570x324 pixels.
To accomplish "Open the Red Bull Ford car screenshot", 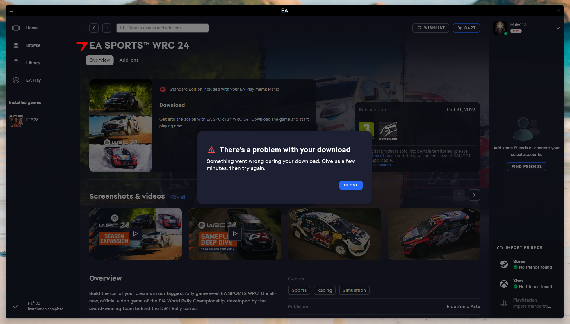I will 334,234.
